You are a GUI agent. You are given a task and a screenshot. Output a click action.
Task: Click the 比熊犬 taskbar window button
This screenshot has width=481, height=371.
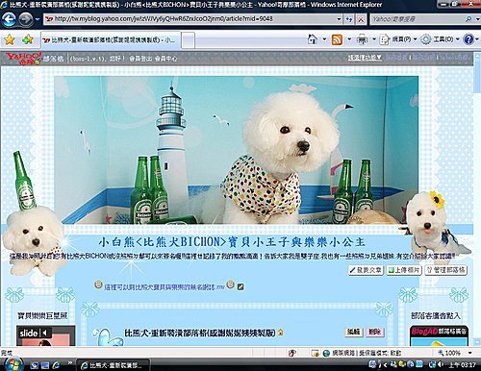(x=113, y=365)
